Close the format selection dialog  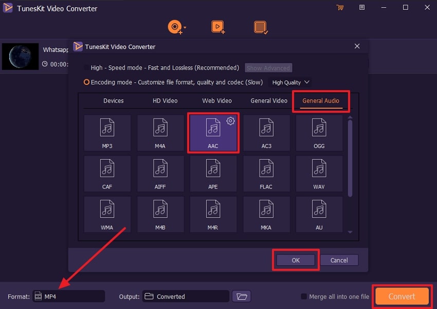click(x=357, y=46)
